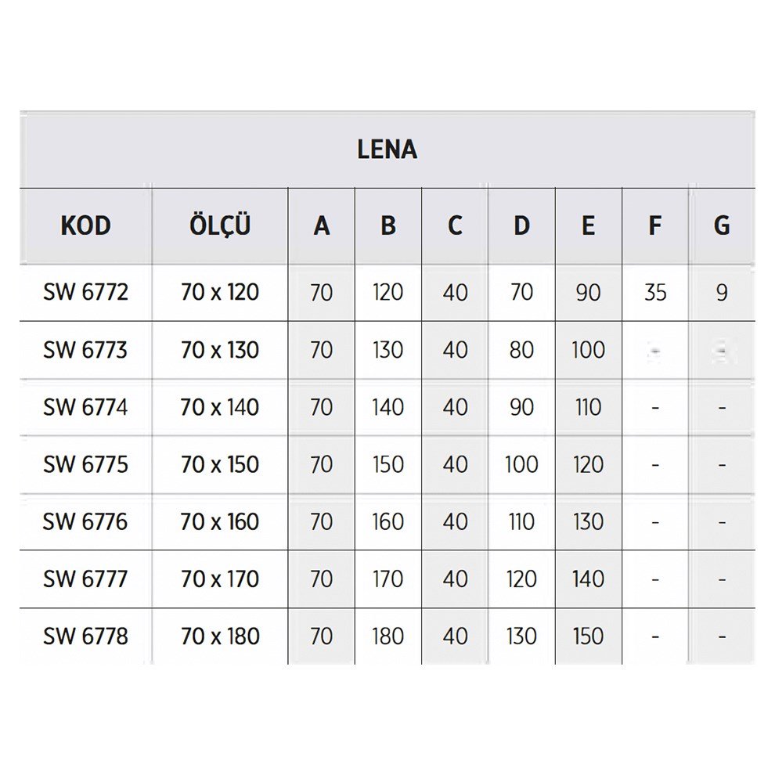Click column header G

point(722,226)
